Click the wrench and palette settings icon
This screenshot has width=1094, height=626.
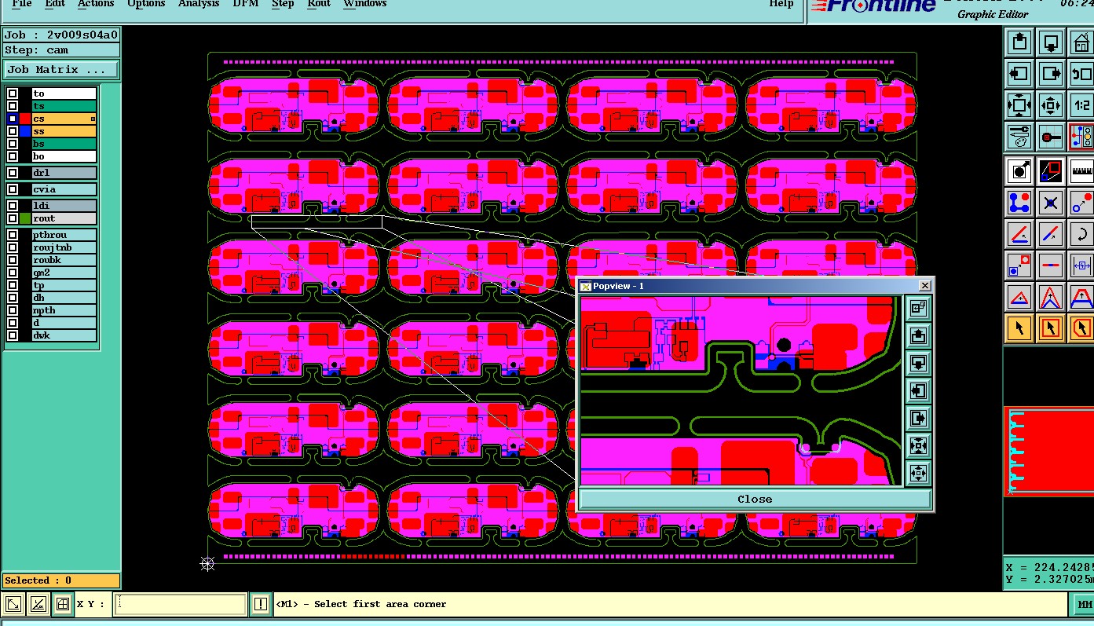click(x=1019, y=137)
